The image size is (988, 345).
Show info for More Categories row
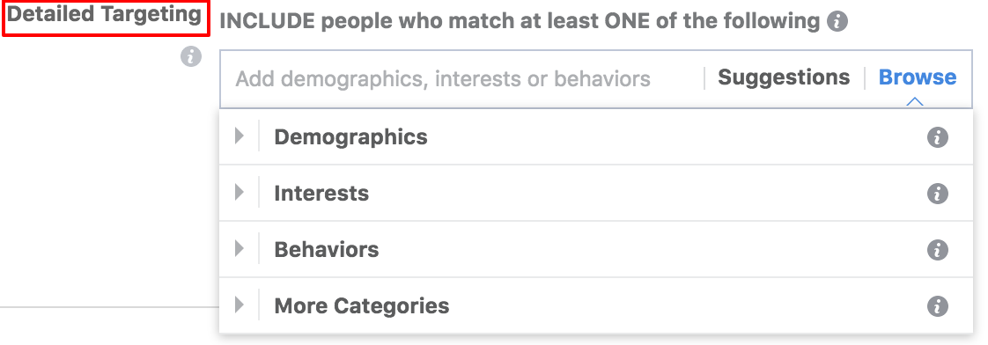(938, 306)
